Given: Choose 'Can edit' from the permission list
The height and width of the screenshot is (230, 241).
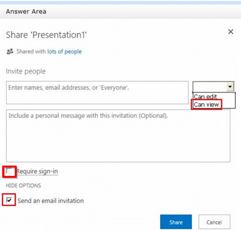Looking at the screenshot, I should click(x=205, y=97).
